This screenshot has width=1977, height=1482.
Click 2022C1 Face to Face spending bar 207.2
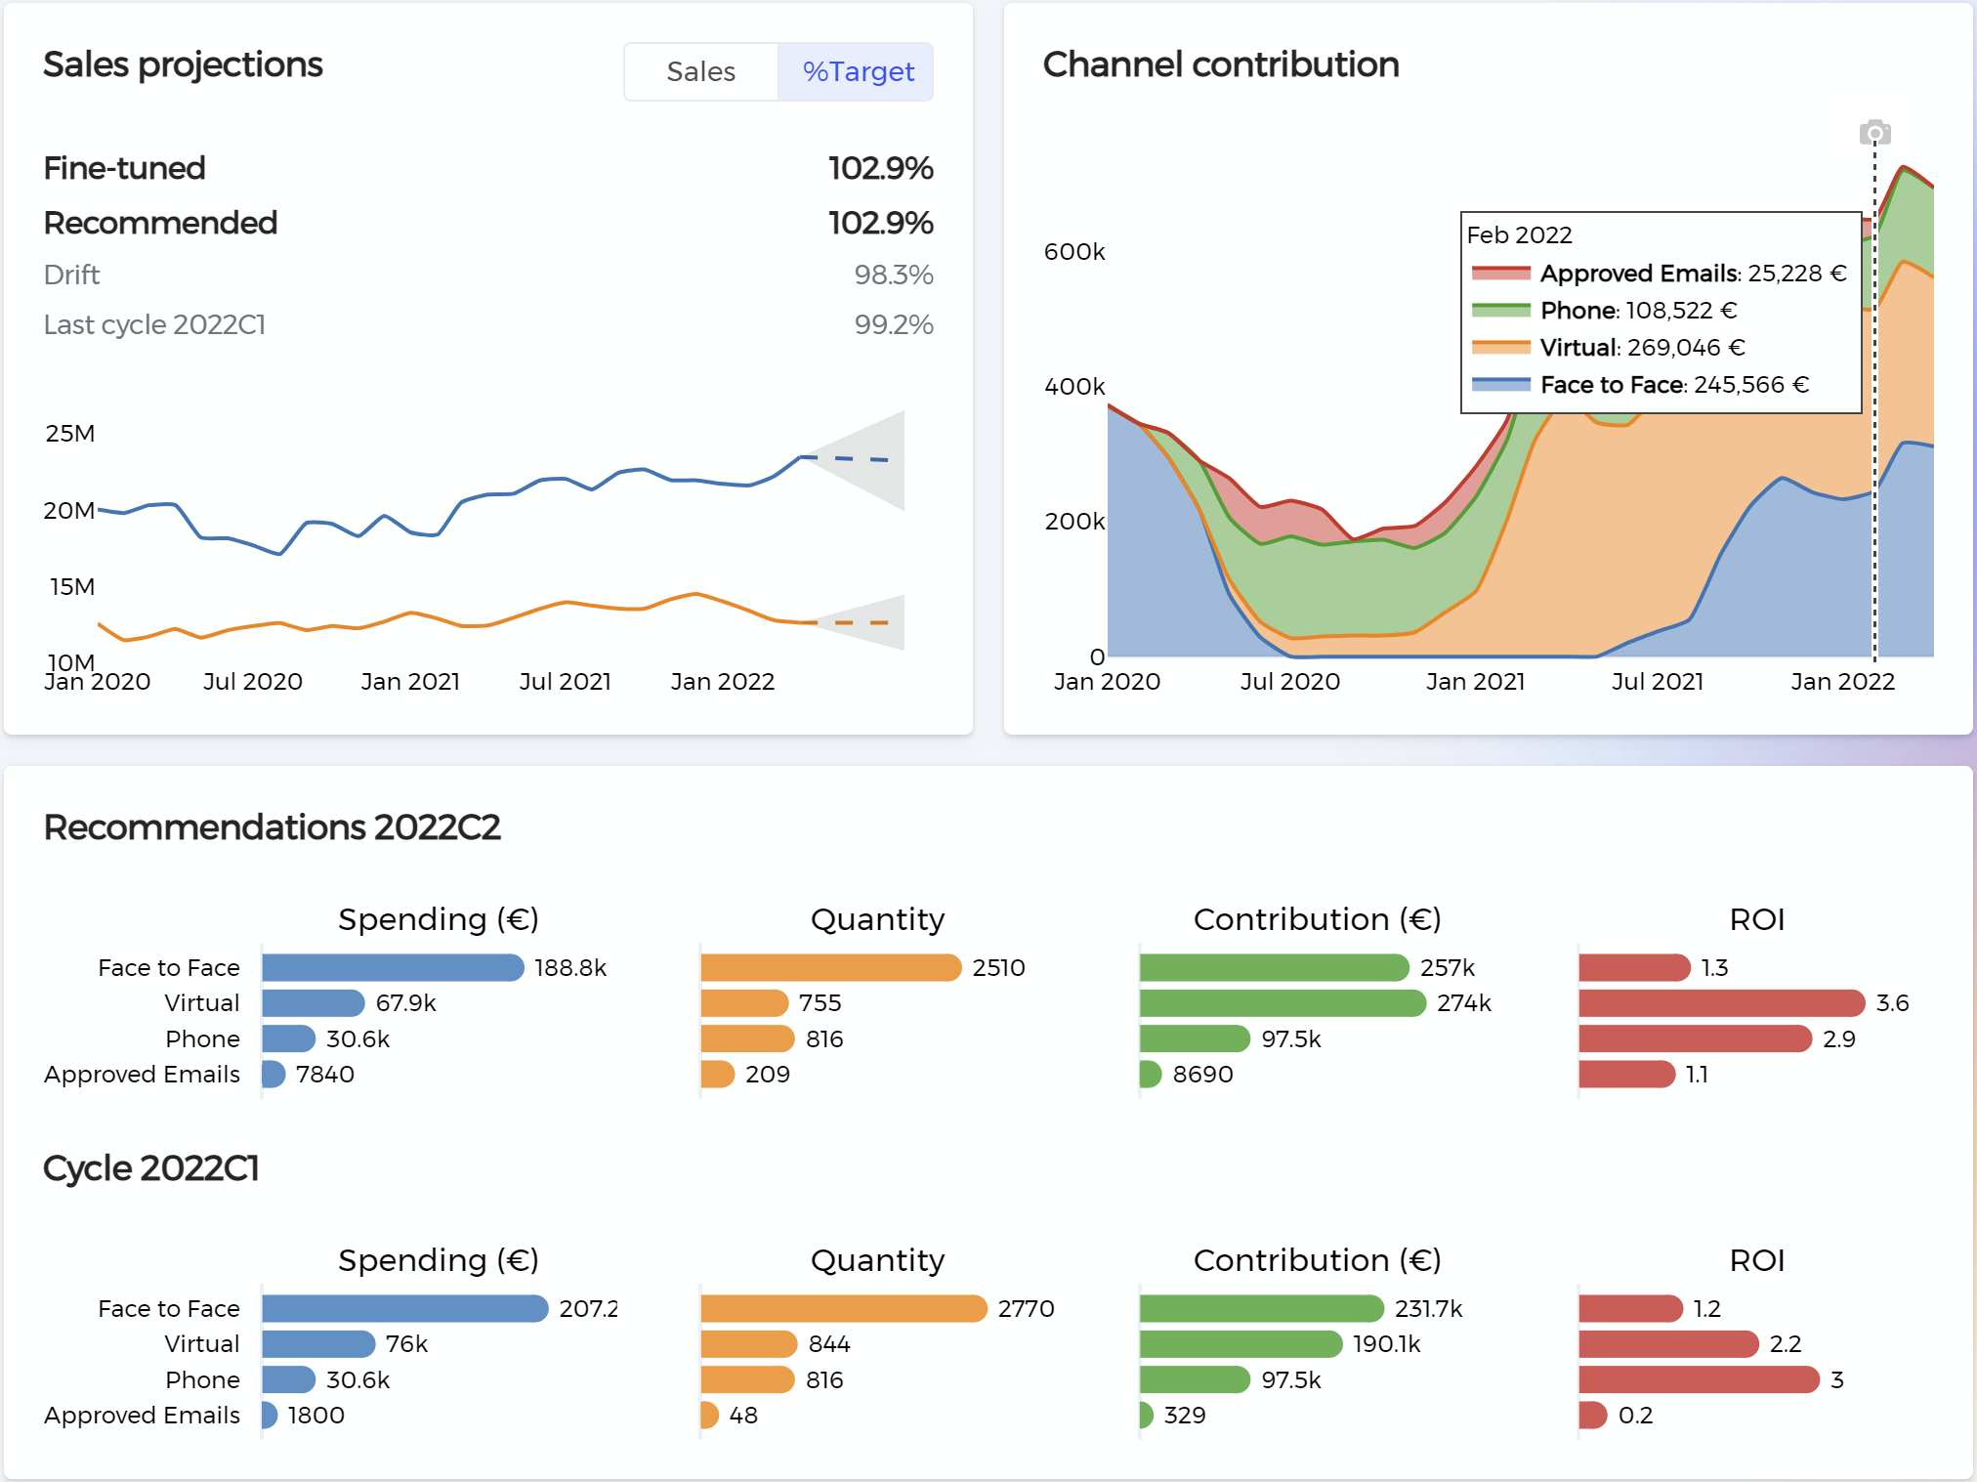pyautogui.click(x=405, y=1308)
